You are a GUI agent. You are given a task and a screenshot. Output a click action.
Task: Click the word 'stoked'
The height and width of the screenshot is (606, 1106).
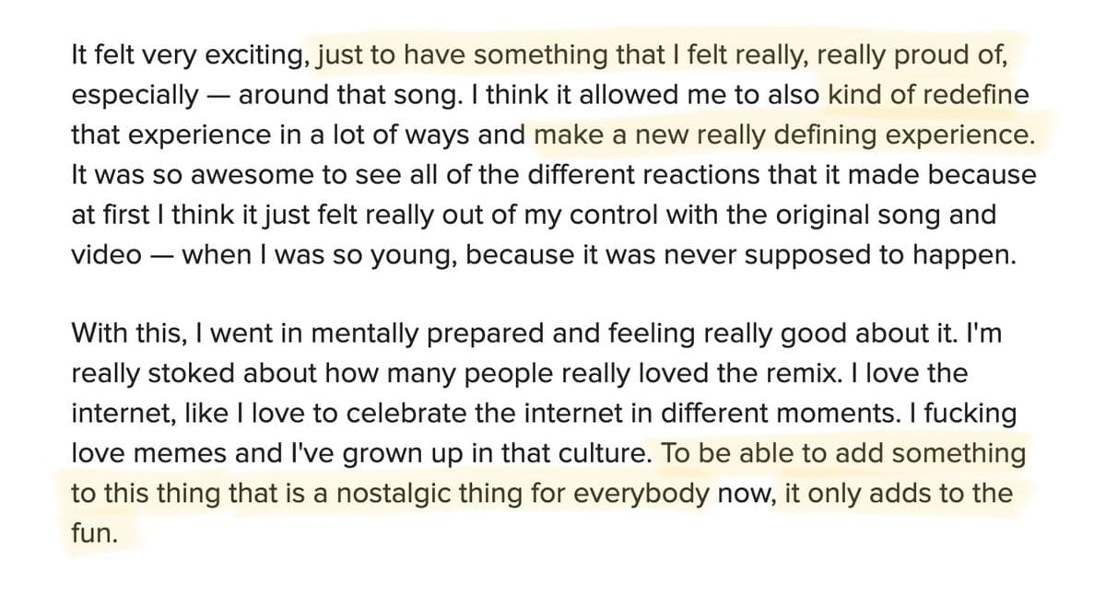pos(182,373)
